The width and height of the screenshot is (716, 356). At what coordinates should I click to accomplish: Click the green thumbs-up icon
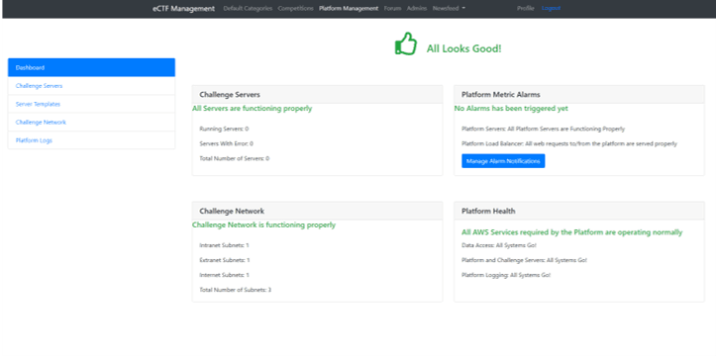(405, 44)
